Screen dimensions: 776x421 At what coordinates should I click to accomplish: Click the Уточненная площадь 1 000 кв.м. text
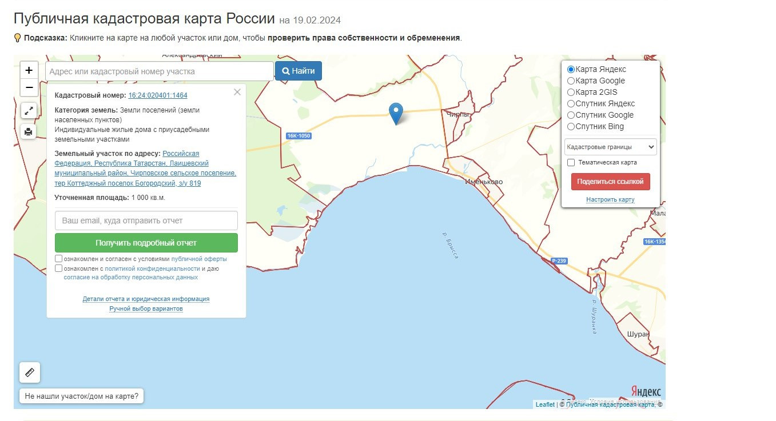(110, 198)
